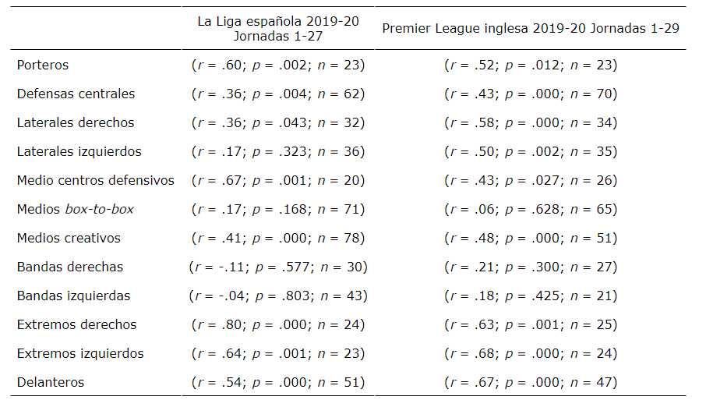The height and width of the screenshot is (400, 713).
Task: Select the Medios creativos row label
Action: point(69,239)
